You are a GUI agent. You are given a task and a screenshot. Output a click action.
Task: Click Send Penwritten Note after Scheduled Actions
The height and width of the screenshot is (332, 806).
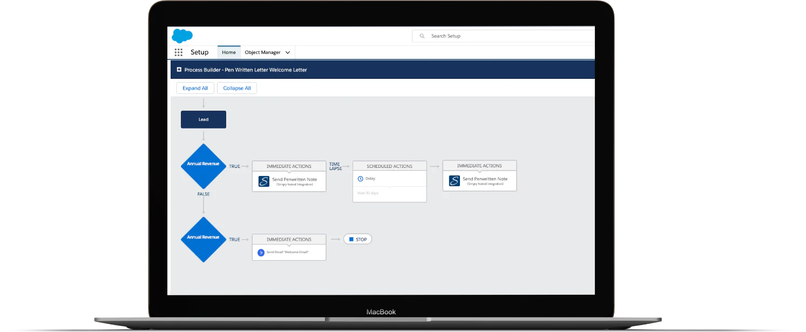[485, 179]
